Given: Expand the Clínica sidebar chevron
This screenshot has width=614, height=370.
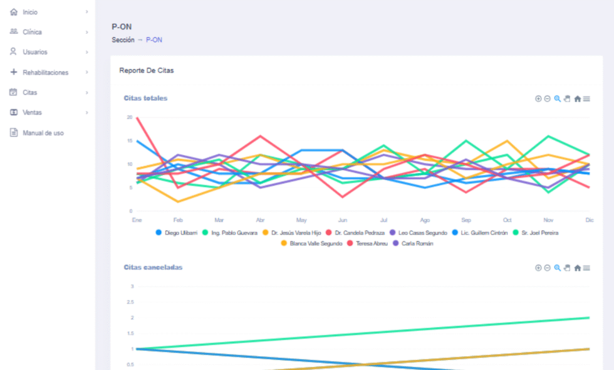Looking at the screenshot, I should (86, 32).
